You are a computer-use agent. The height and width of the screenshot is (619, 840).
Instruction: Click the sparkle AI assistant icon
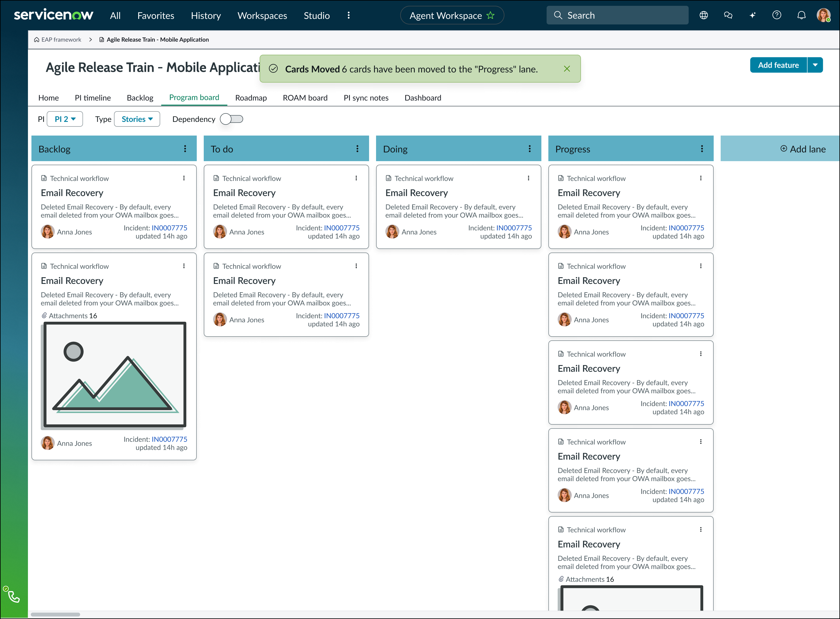tap(752, 15)
